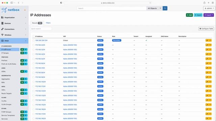
Task: Click import icon beside Service Templates
Action: point(26,115)
